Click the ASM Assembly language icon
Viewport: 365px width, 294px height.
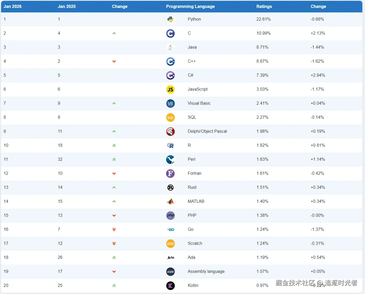[170, 272]
